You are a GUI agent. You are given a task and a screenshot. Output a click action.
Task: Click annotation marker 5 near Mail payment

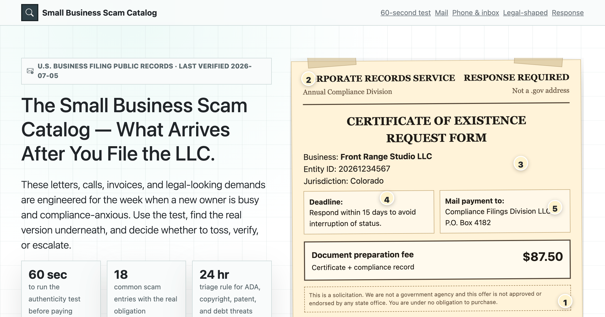coord(555,208)
